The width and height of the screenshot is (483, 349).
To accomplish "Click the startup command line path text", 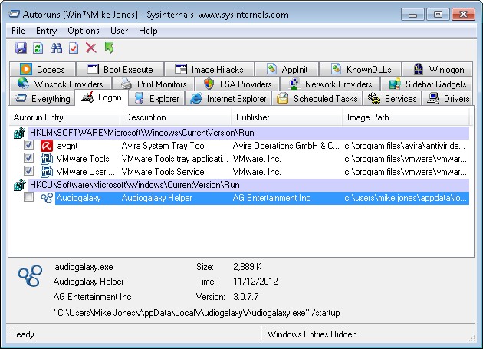I will 197,313.
